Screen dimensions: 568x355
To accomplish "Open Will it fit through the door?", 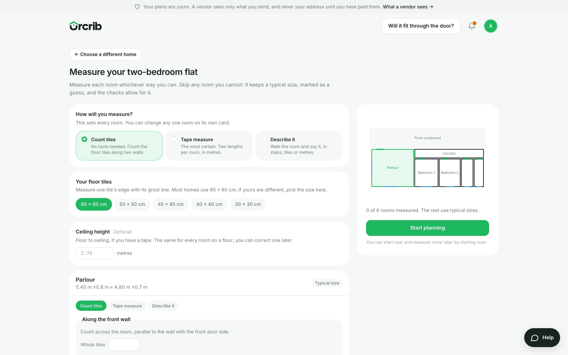I will coord(421,26).
